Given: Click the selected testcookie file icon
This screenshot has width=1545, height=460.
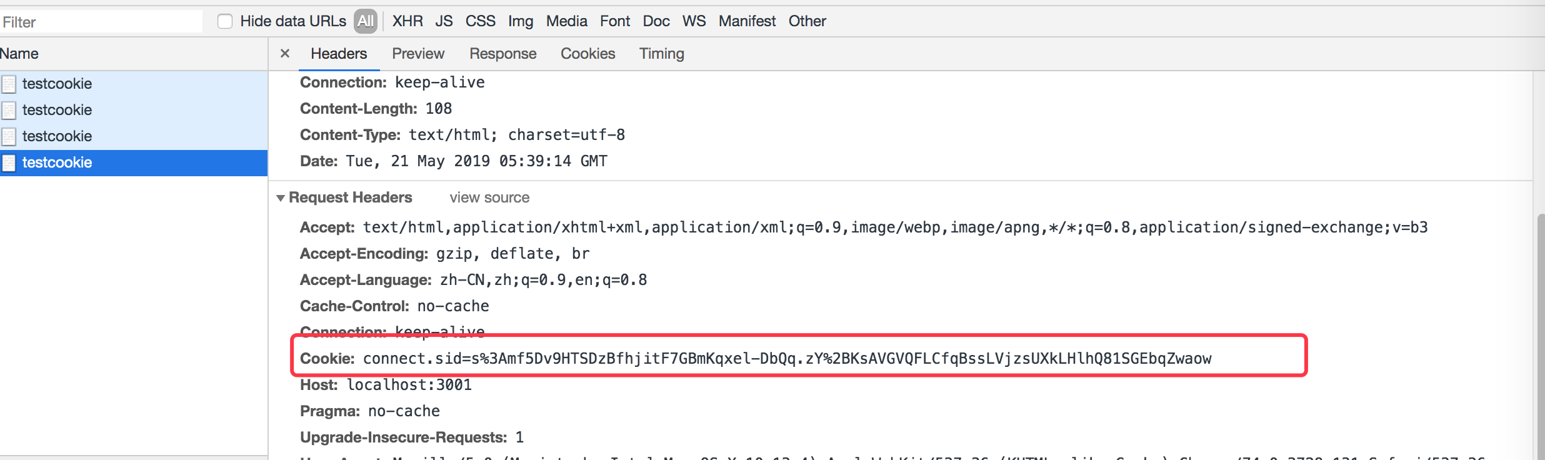Looking at the screenshot, I should [x=9, y=162].
